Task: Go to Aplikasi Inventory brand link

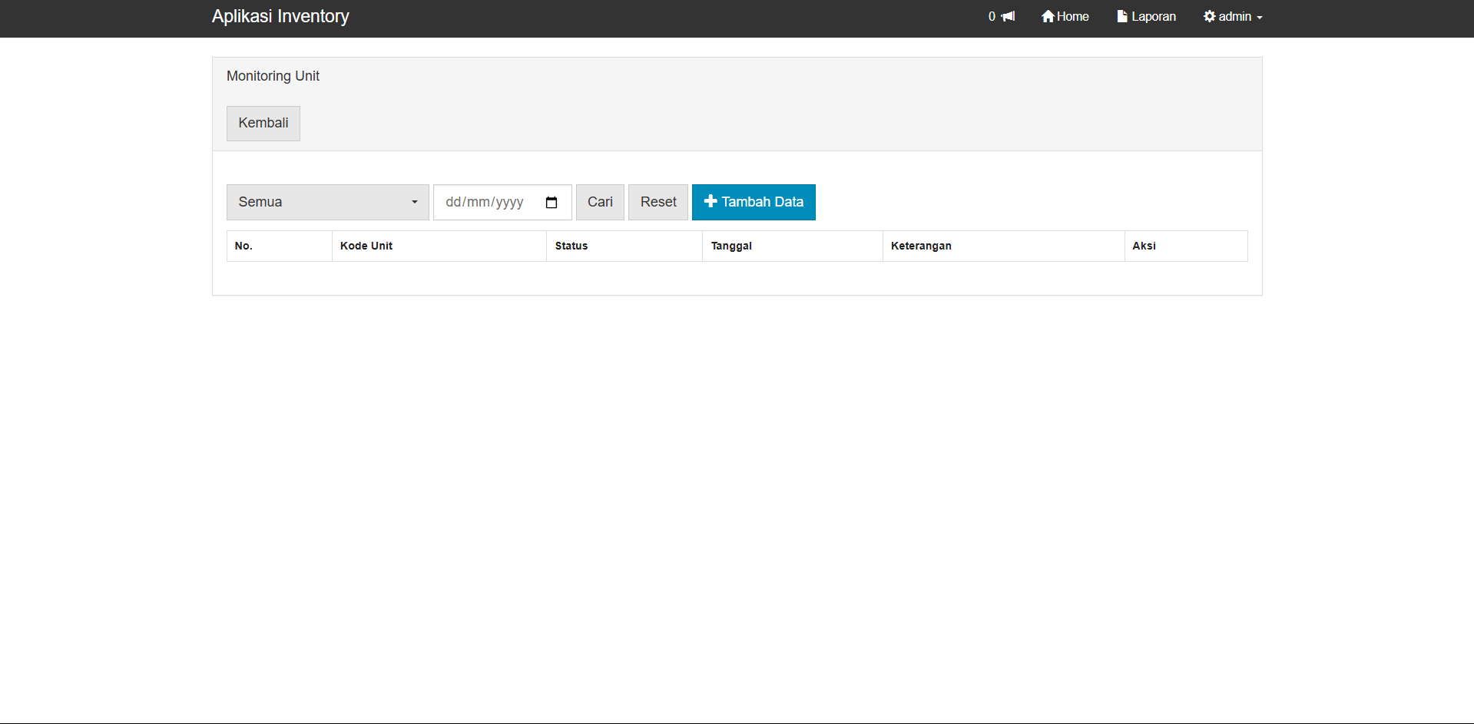Action: (x=280, y=16)
